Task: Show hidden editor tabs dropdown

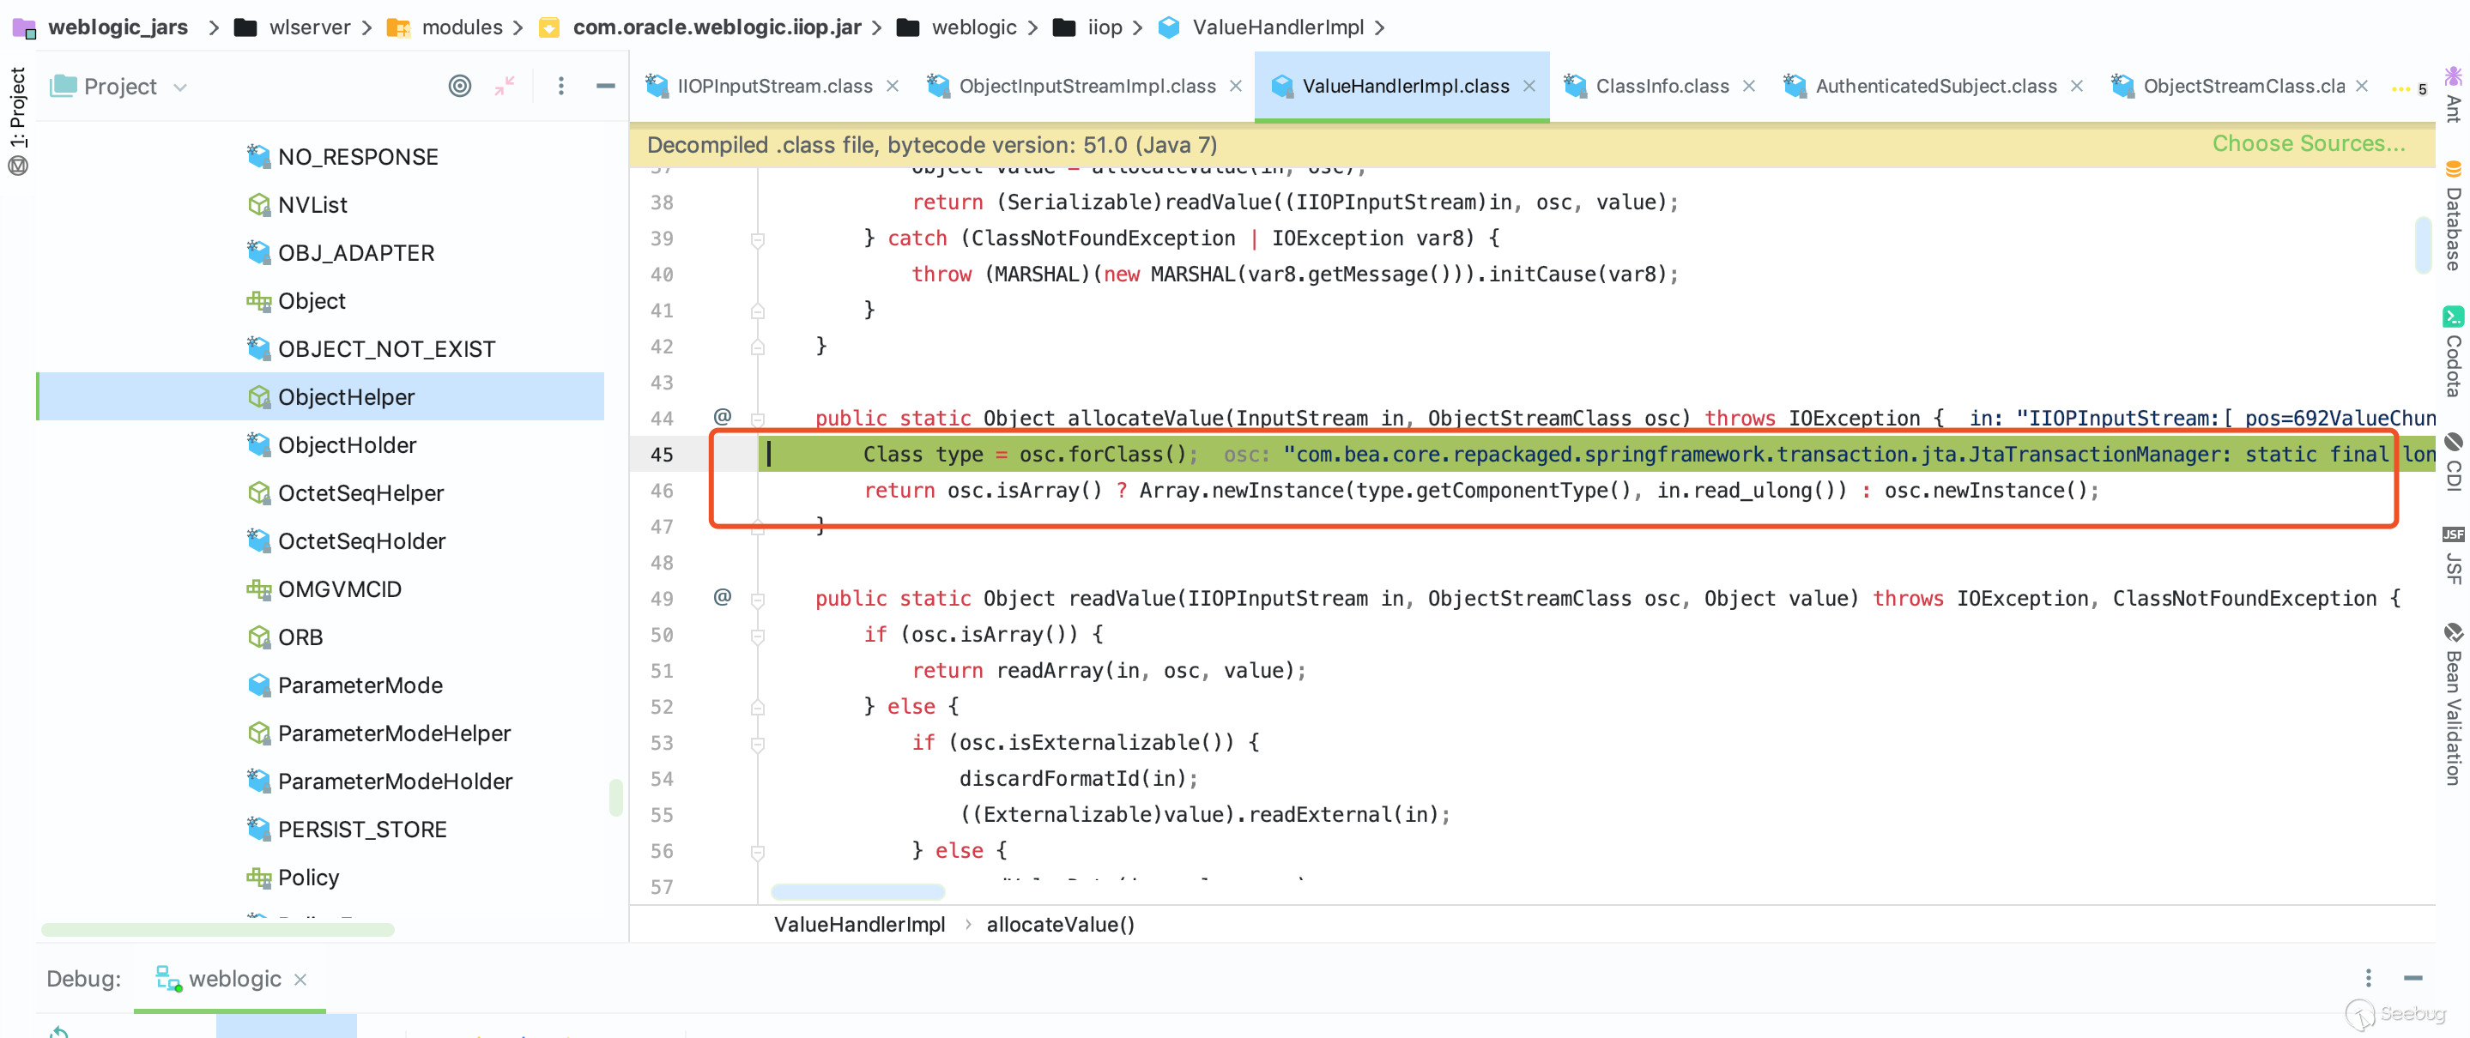Action: 2406,88
